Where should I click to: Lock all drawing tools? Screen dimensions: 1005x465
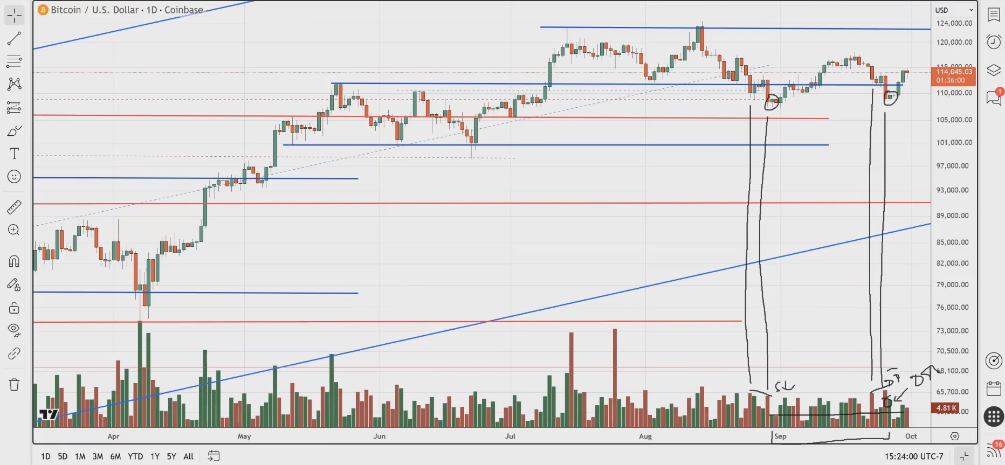pos(14,308)
